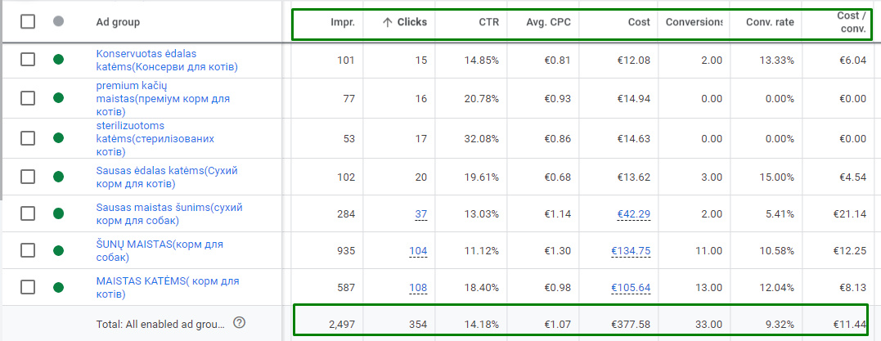Screen dimensions: 881x341
Task: Click the gray status dot in header
Action: pyautogui.click(x=58, y=22)
